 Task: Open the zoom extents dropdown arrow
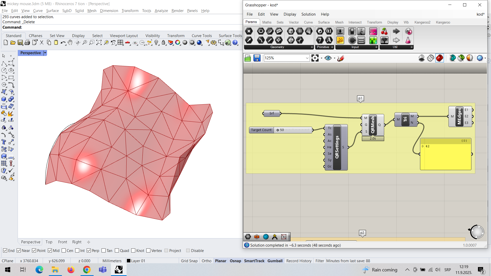321,58
